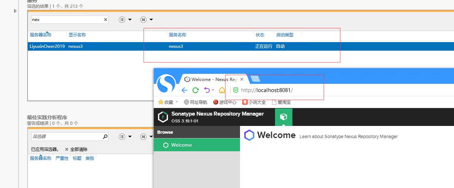Viewport: 454px width, 188px height.
Task: Select the nexus3 display name cell
Action: pyautogui.click(x=76, y=46)
